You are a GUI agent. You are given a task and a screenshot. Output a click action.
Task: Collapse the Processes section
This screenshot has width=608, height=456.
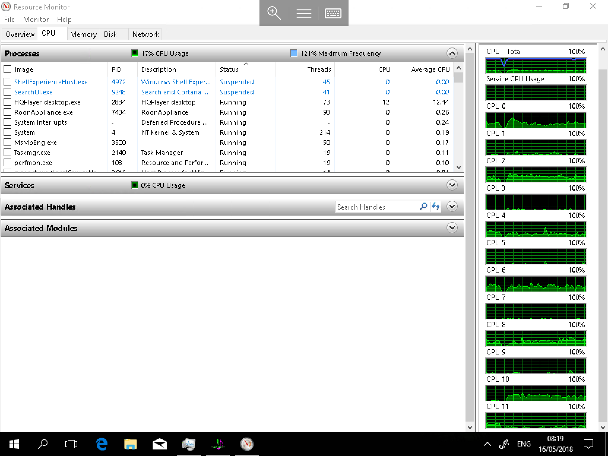452,53
